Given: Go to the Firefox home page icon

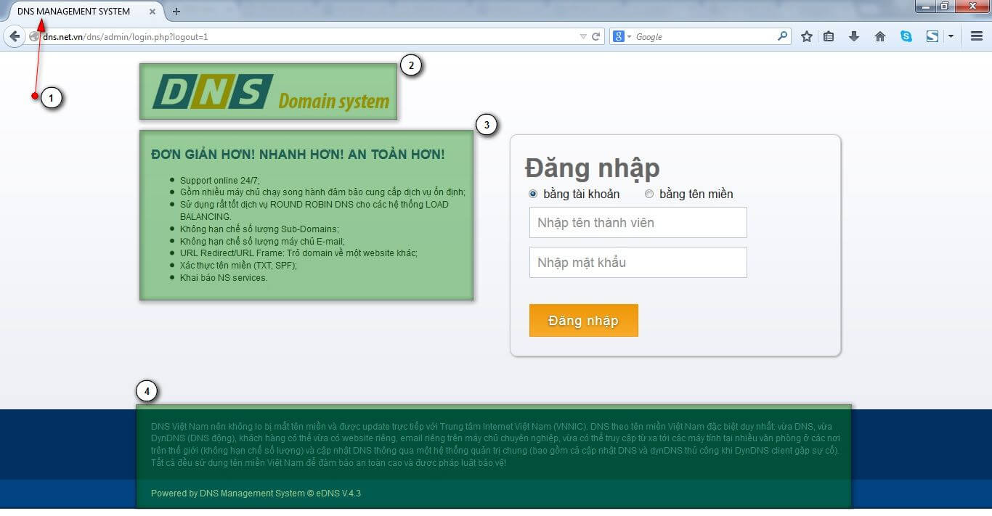Looking at the screenshot, I should coord(880,36).
